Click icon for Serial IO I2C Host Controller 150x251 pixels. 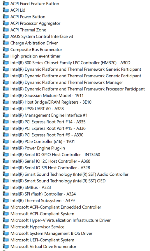pyautogui.click(x=6, y=161)
